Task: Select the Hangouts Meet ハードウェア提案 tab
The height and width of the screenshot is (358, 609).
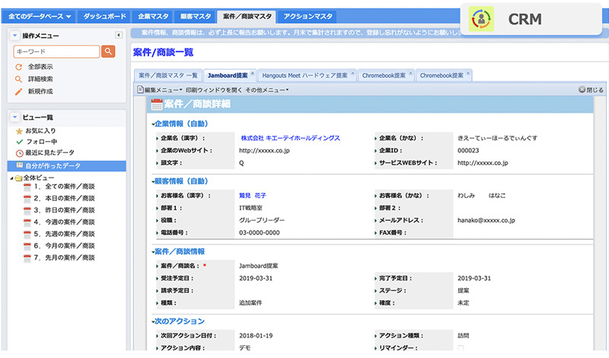Action: coord(304,75)
